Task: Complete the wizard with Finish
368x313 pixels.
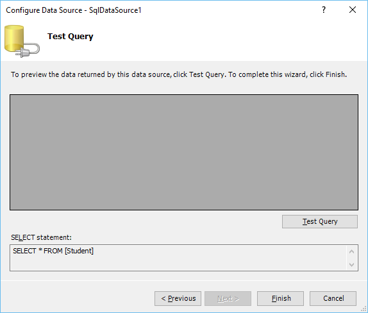Action: click(x=280, y=298)
